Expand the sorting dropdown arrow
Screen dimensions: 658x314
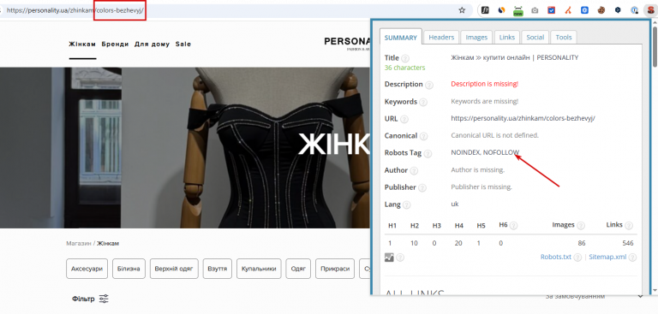tap(640, 296)
